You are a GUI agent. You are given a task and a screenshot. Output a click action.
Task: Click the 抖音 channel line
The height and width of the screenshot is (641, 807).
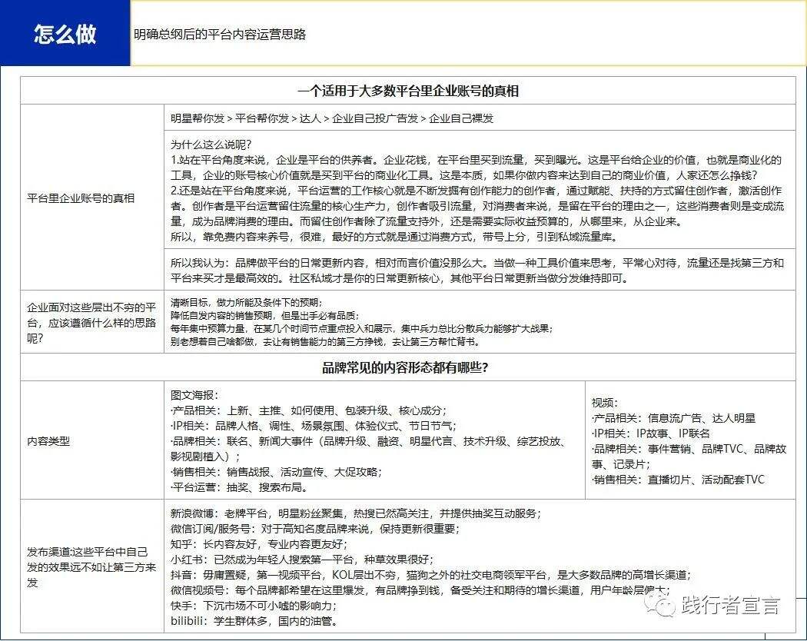tap(430, 575)
